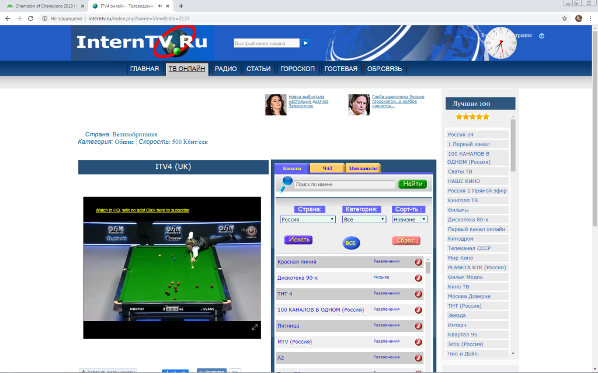Click the Сброс reset button

point(405,241)
